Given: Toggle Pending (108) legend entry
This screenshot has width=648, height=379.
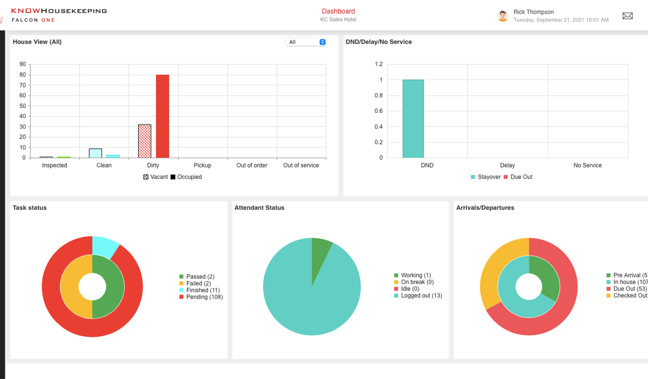Looking at the screenshot, I should [x=201, y=297].
